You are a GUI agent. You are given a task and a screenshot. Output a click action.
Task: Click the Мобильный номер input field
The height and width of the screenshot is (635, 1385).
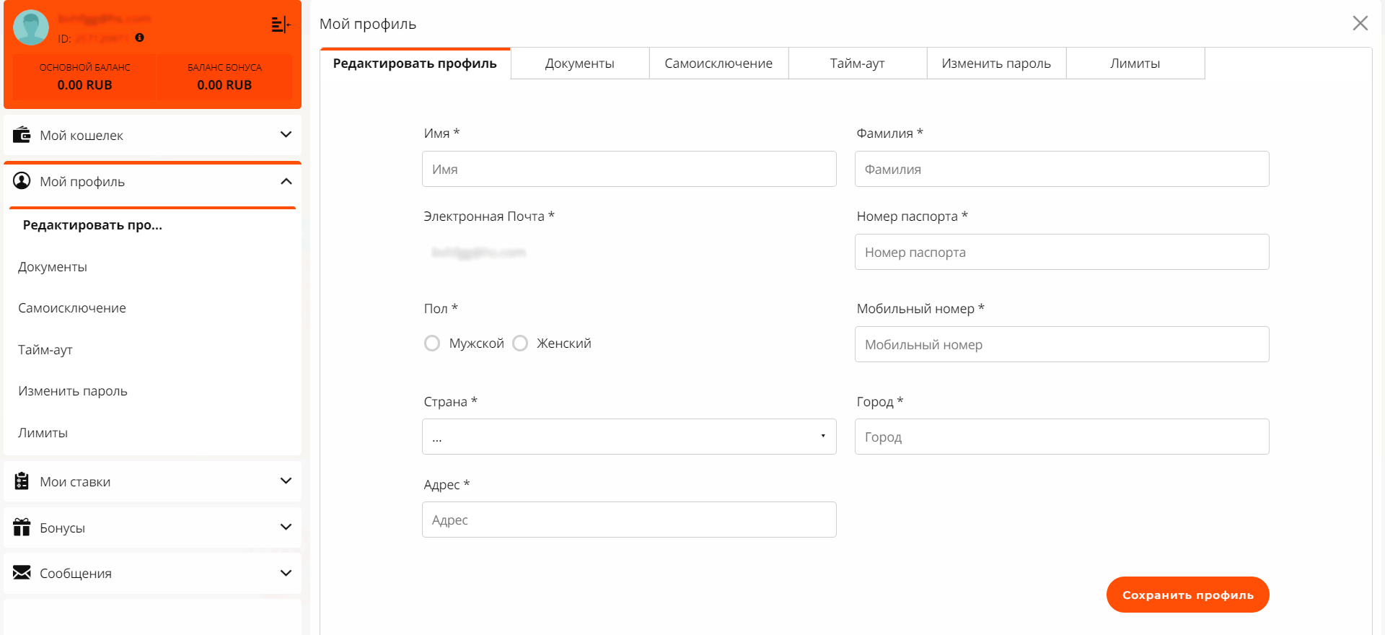coord(1062,344)
